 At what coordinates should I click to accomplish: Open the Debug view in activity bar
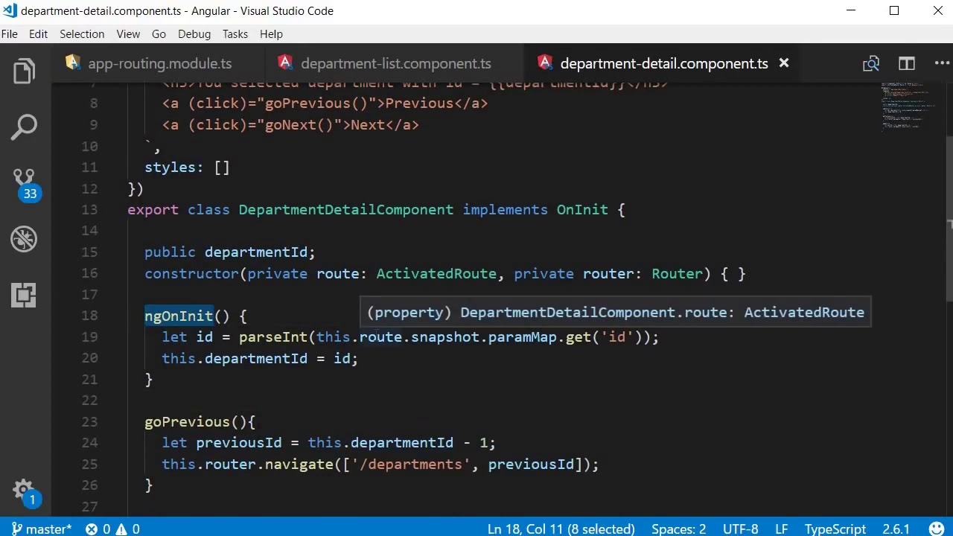24,239
